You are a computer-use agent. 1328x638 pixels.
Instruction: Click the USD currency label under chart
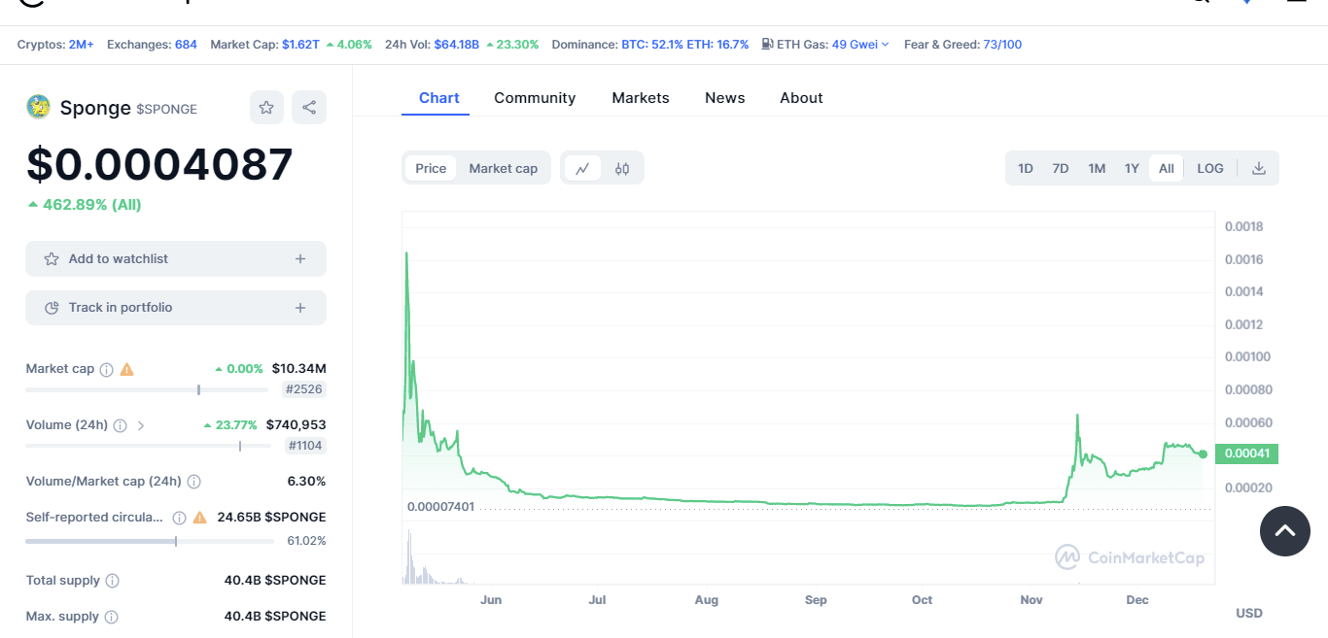click(x=1249, y=613)
